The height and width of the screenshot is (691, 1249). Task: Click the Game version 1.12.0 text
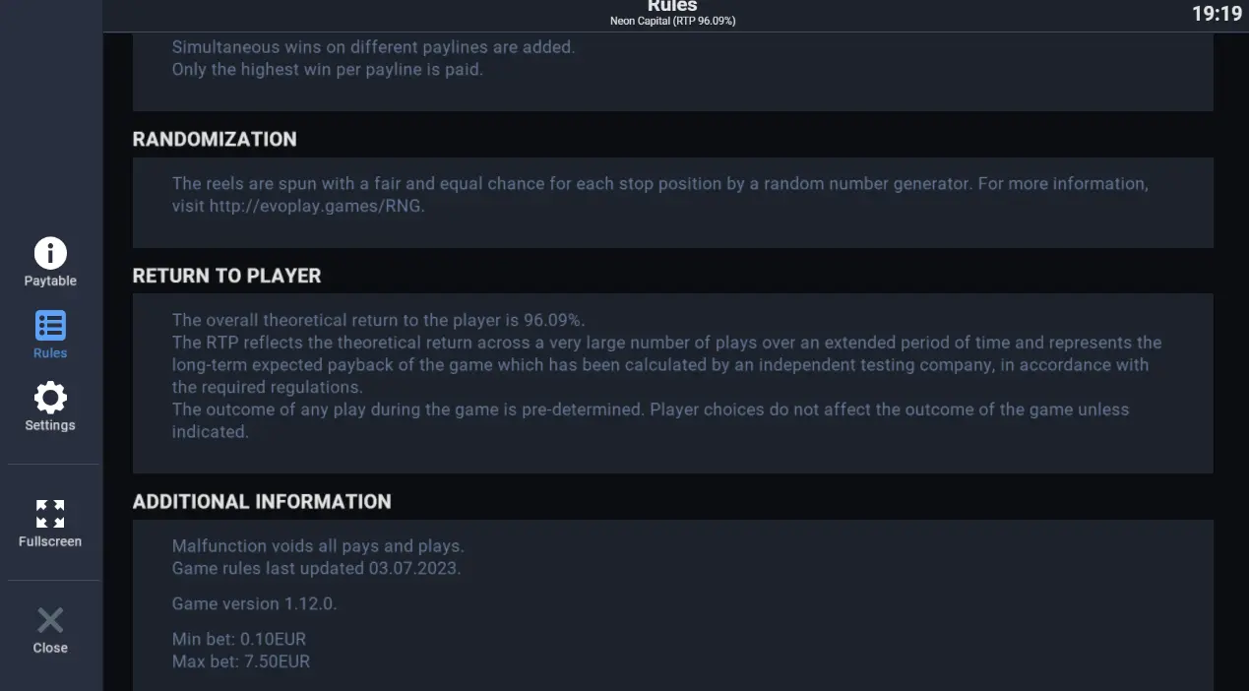[254, 603]
